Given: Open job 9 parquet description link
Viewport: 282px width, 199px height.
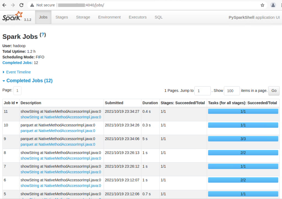Looking at the screenshot, I should (x=58, y=145).
